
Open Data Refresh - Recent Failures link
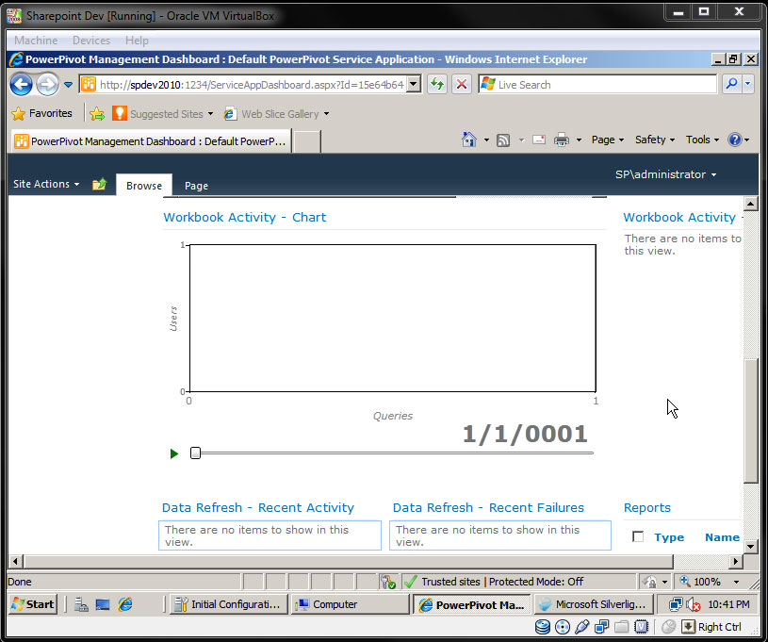click(488, 508)
